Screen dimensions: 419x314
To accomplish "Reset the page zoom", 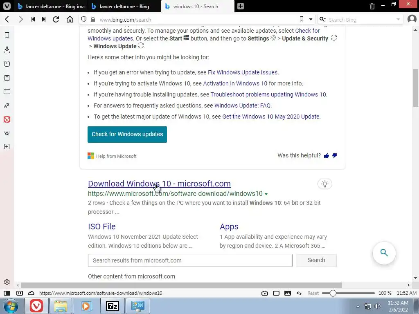I will pyautogui.click(x=313, y=293).
